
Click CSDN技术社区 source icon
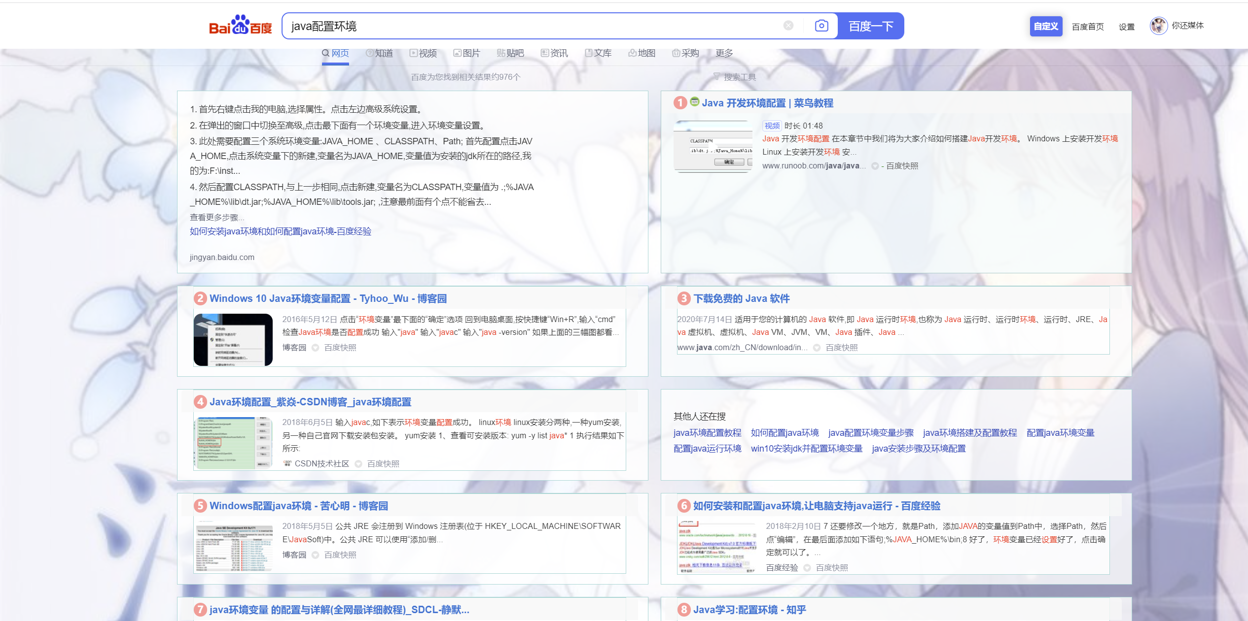287,463
